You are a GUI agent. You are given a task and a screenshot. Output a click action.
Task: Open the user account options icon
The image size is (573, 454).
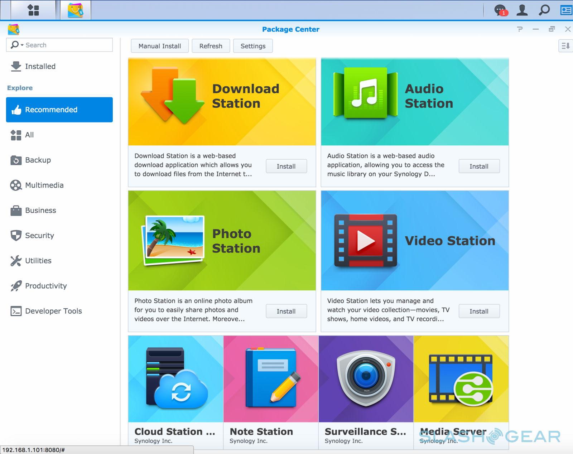pyautogui.click(x=522, y=10)
